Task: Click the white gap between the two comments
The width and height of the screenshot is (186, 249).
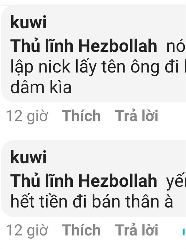Action: (x=93, y=132)
